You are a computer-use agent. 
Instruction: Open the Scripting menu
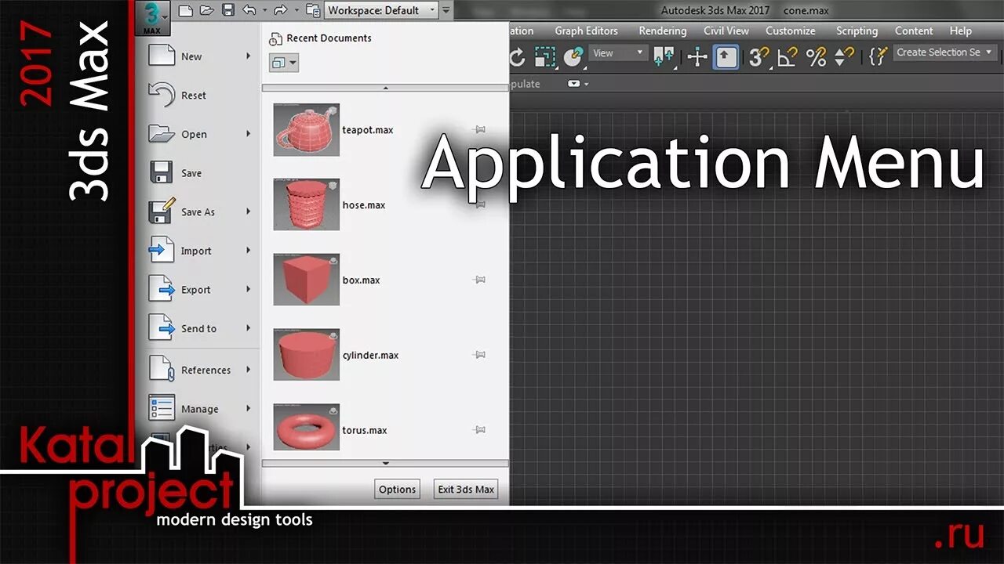(x=857, y=31)
